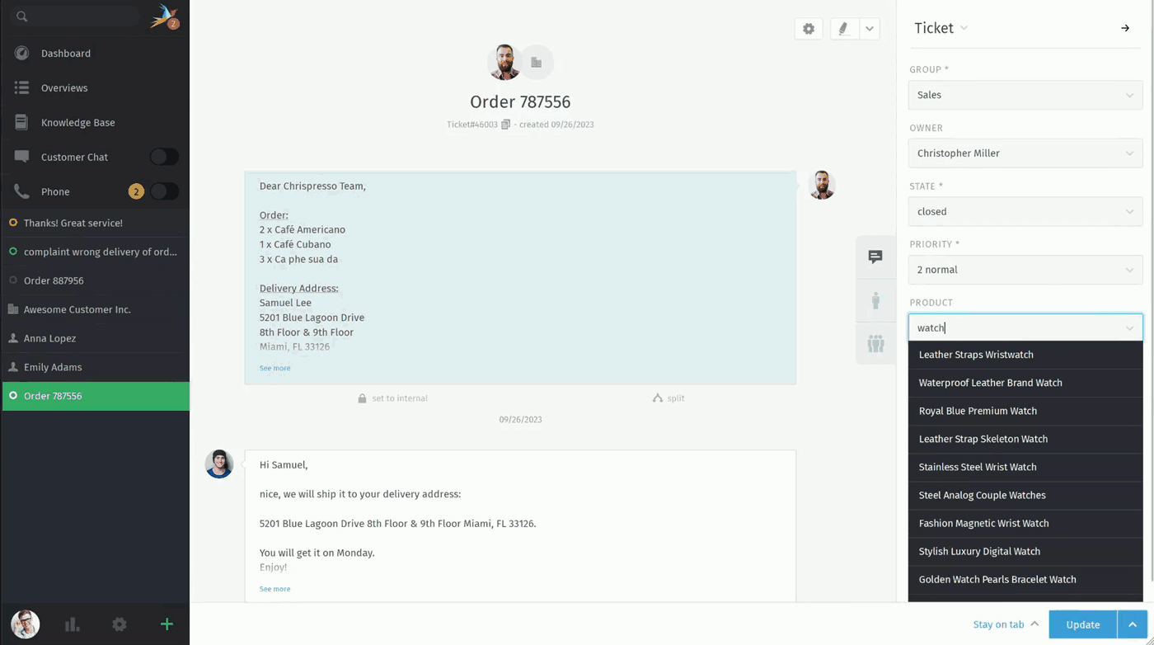Switch to Order 887956 tab
The height and width of the screenshot is (645, 1154).
point(96,280)
